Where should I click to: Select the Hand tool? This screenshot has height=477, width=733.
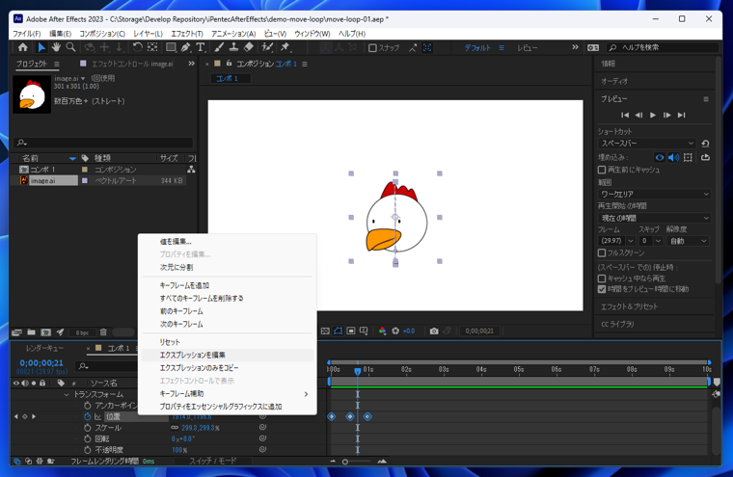(56, 47)
